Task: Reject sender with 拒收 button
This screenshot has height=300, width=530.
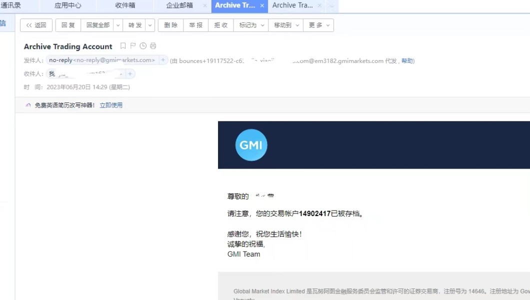Action: point(220,25)
